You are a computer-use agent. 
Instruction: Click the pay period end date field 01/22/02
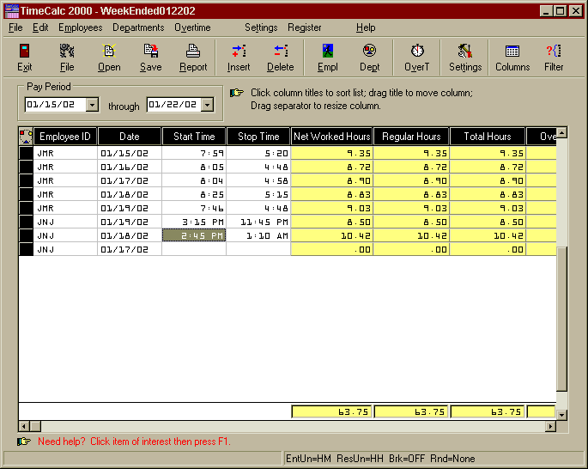click(x=174, y=105)
